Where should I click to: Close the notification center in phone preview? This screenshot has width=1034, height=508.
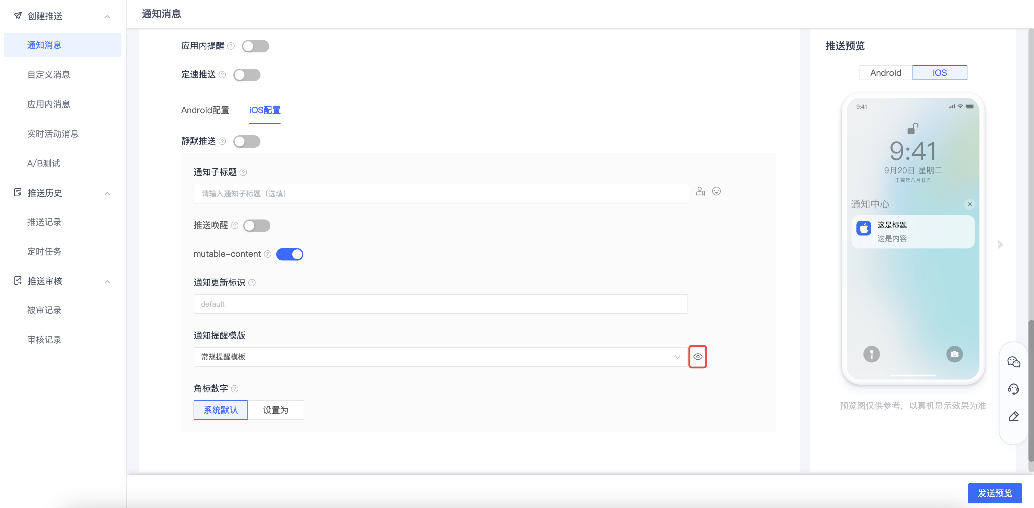[970, 204]
